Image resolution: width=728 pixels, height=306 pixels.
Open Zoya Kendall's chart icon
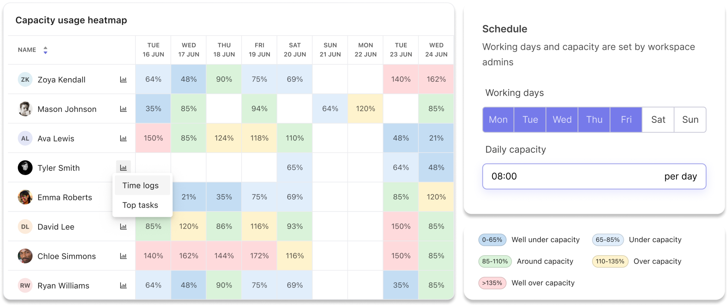tap(123, 79)
